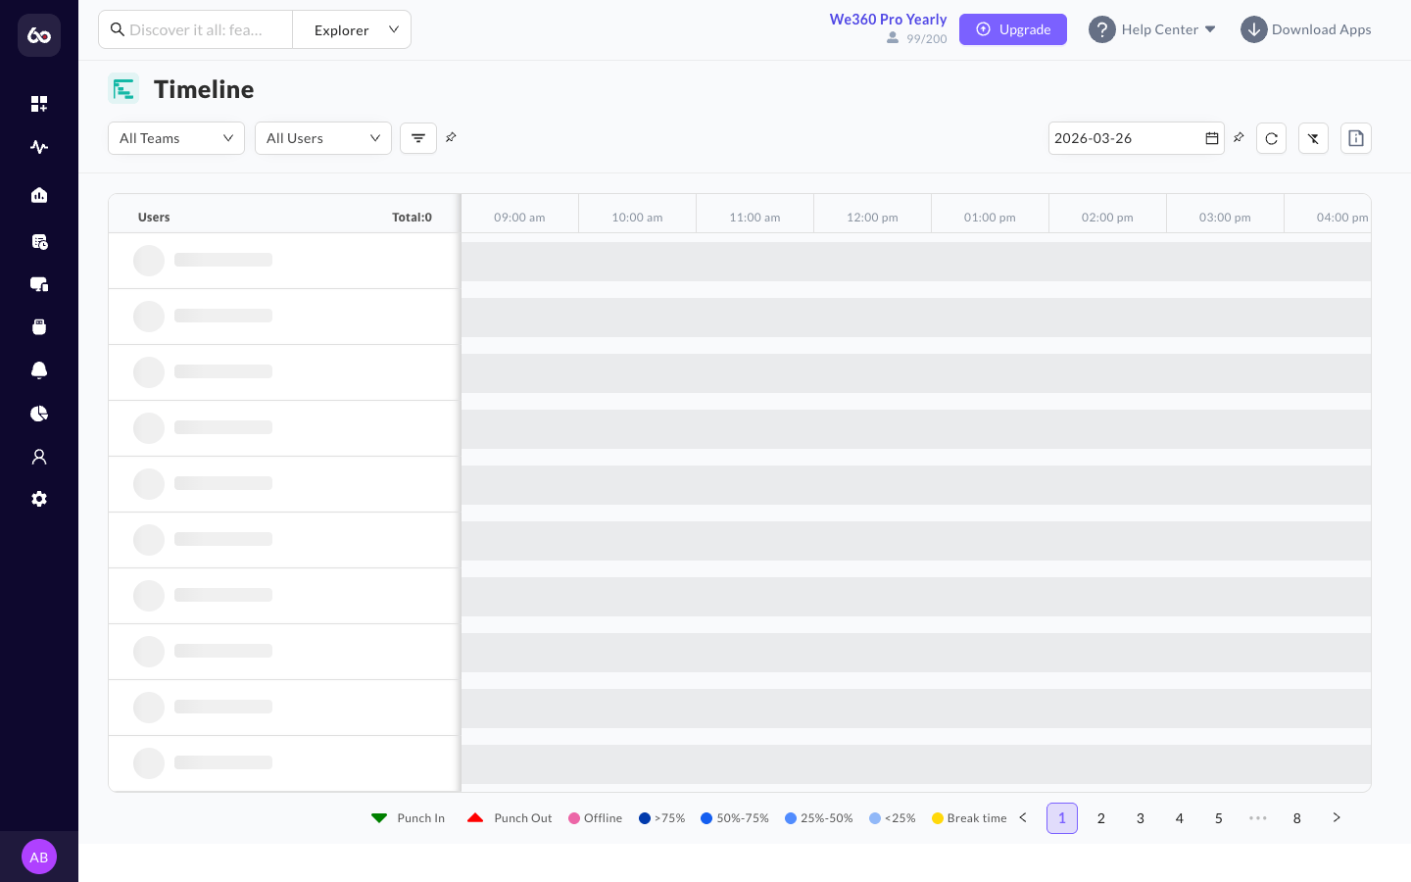The width and height of the screenshot is (1411, 882).
Task: Go to next page arrow
Action: [x=1337, y=817]
